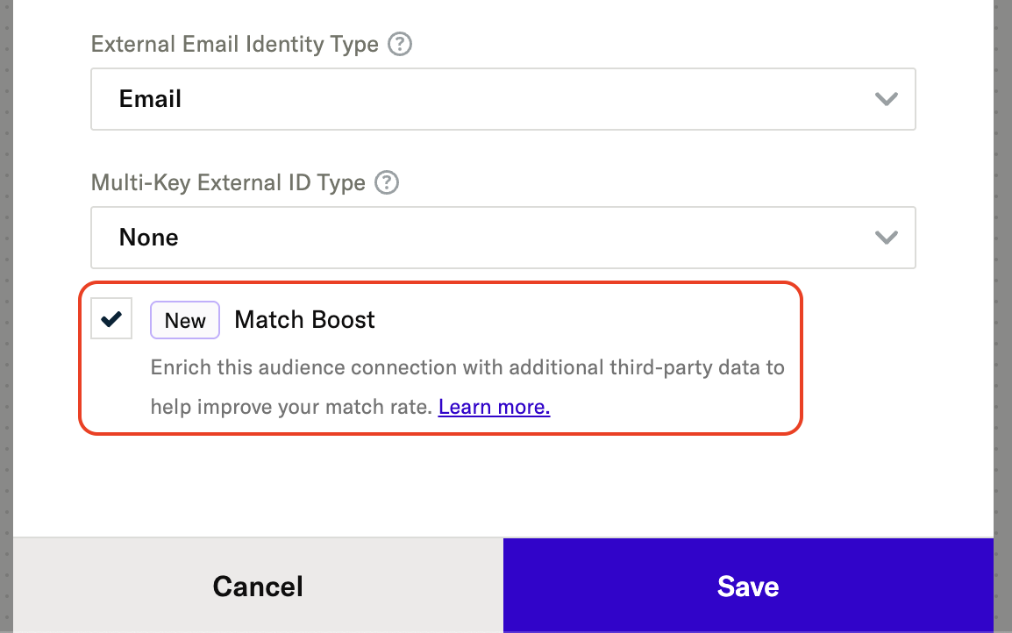Click the dimmed backdrop right of the dialog

[x=1003, y=263]
